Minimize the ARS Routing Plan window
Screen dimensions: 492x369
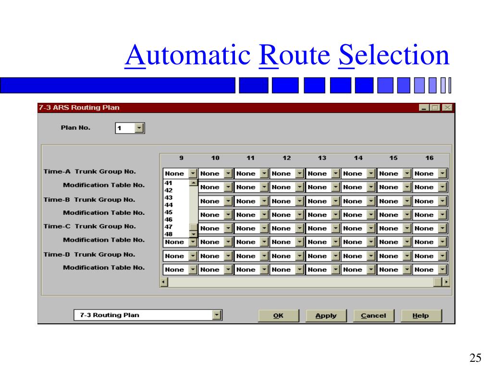[x=424, y=108]
